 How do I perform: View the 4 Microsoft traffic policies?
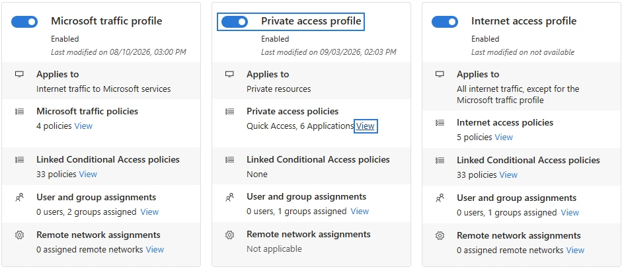coord(83,126)
